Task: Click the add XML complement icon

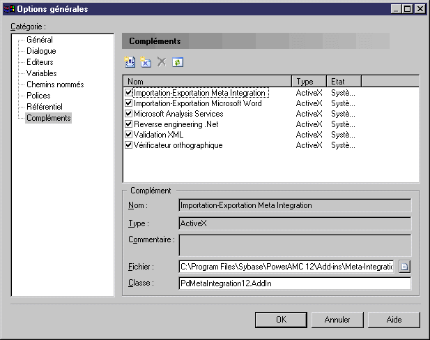Action: 130,62
